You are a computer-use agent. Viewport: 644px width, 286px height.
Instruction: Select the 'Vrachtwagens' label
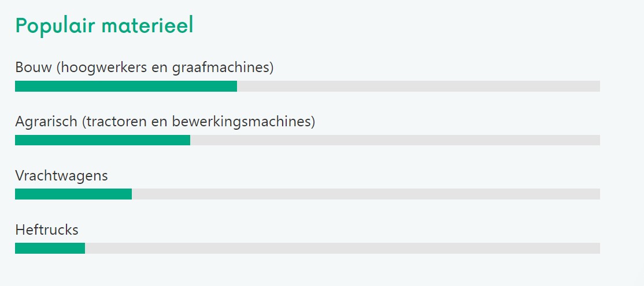point(61,176)
